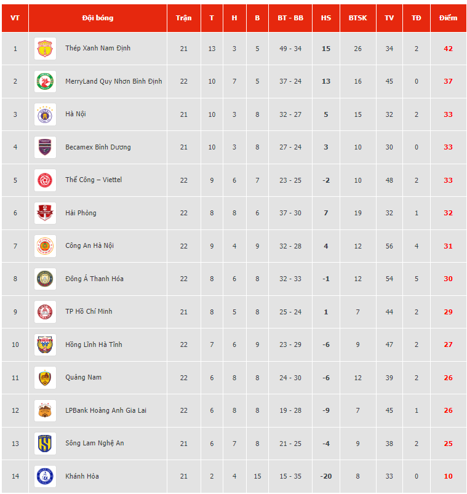
Task: Click the BT - BB column header
Action: click(290, 18)
